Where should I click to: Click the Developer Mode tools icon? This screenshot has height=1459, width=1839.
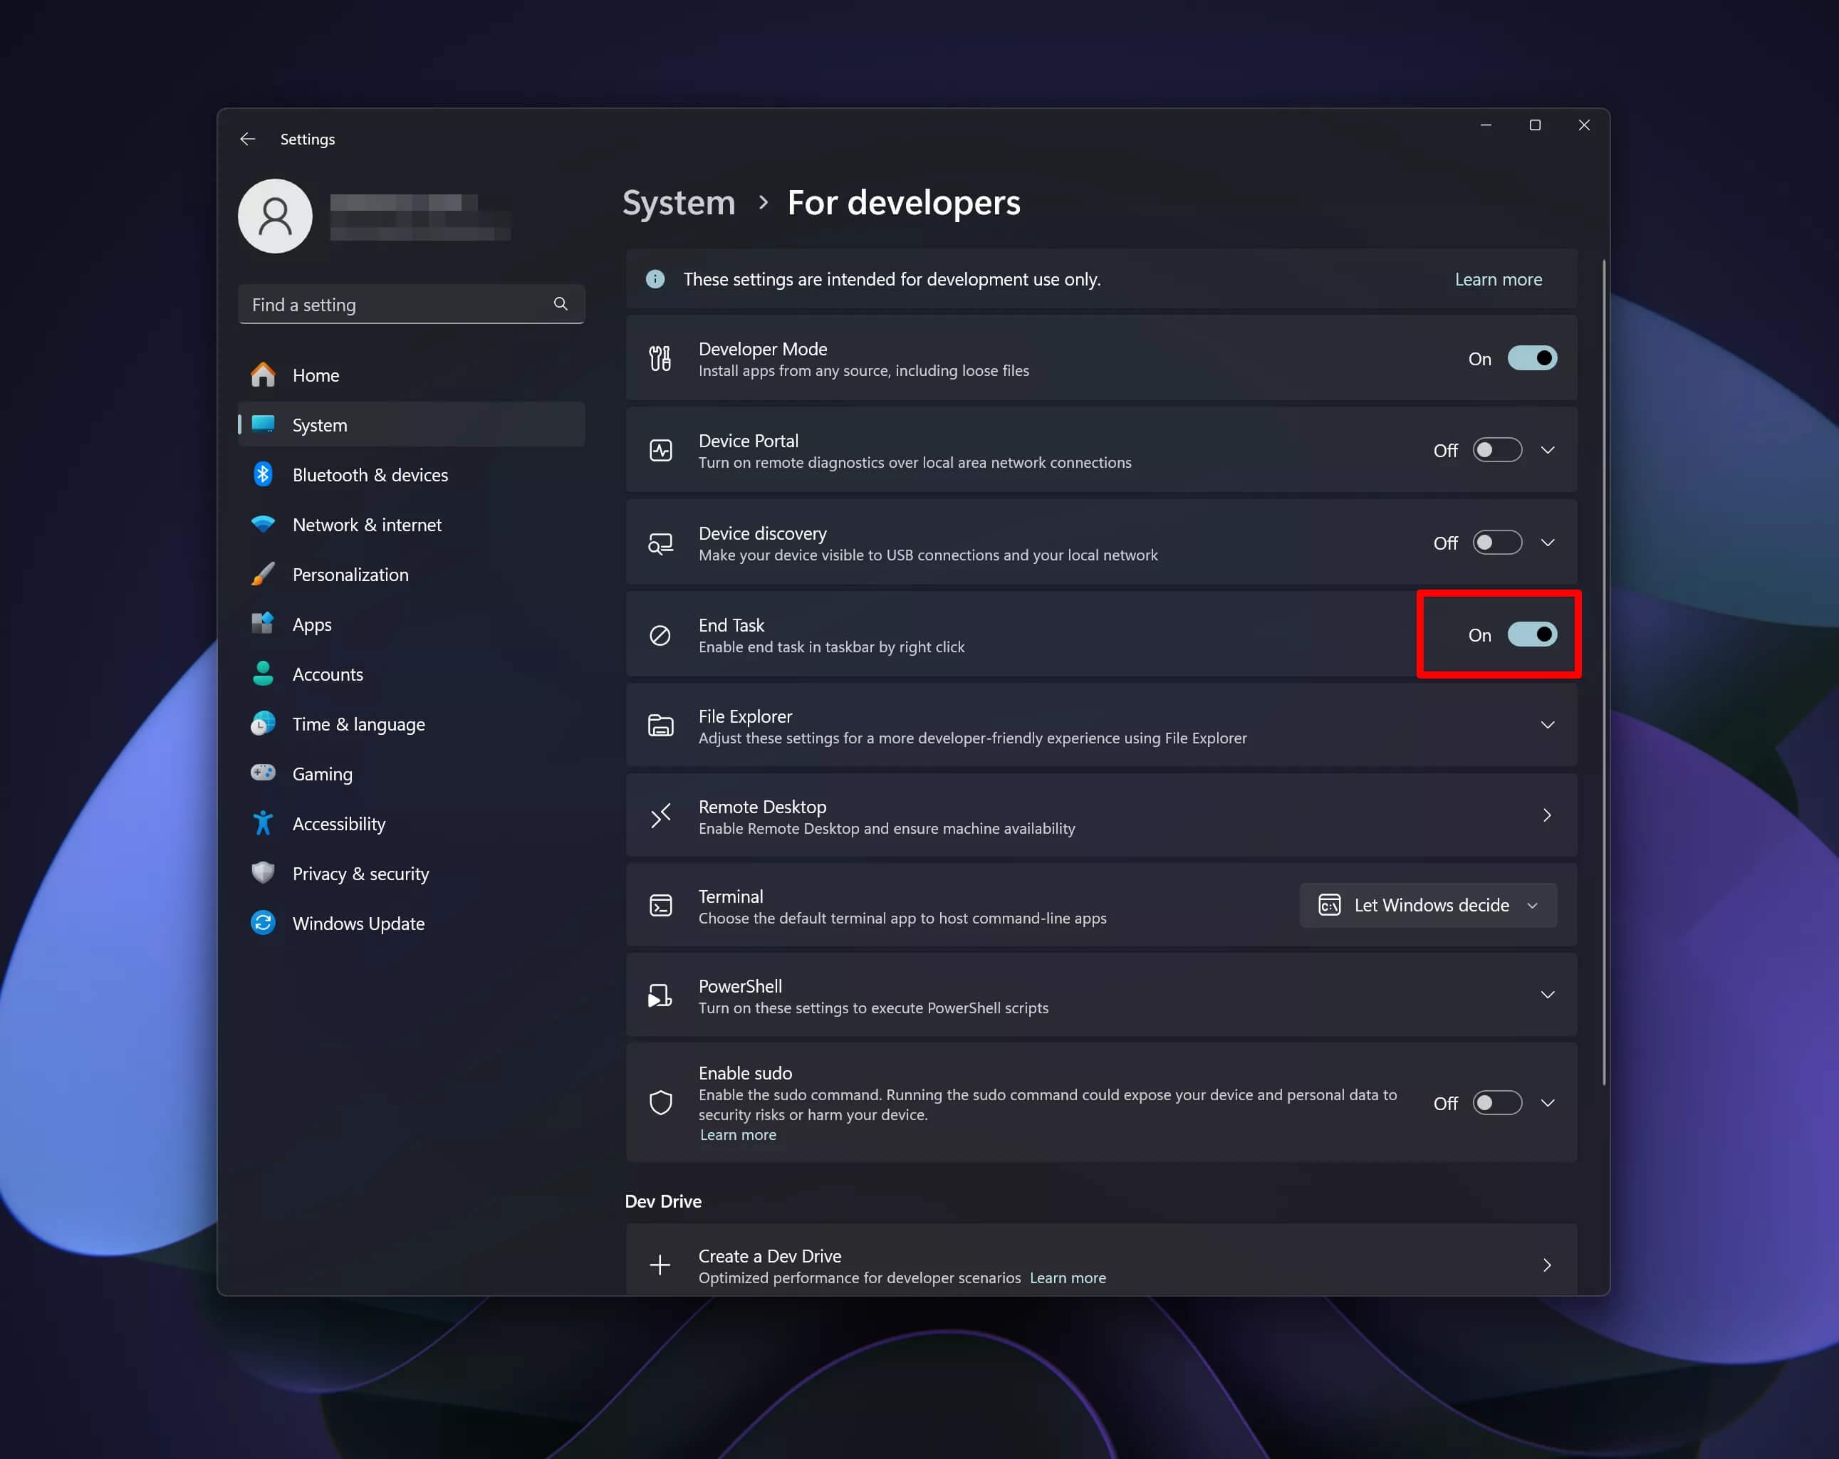[660, 358]
